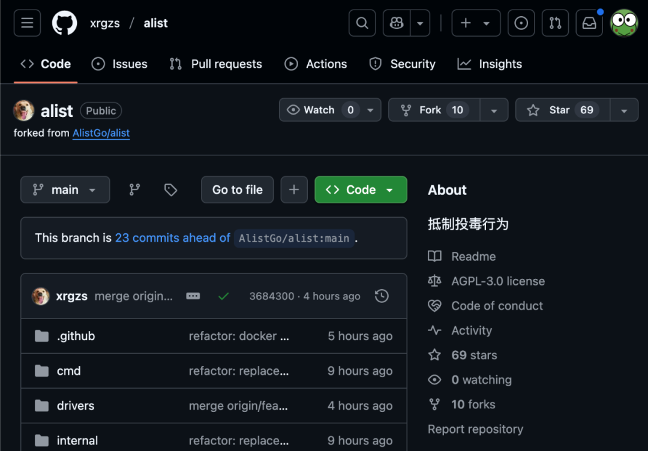Open the 23 commits ahead of link

[172, 238]
